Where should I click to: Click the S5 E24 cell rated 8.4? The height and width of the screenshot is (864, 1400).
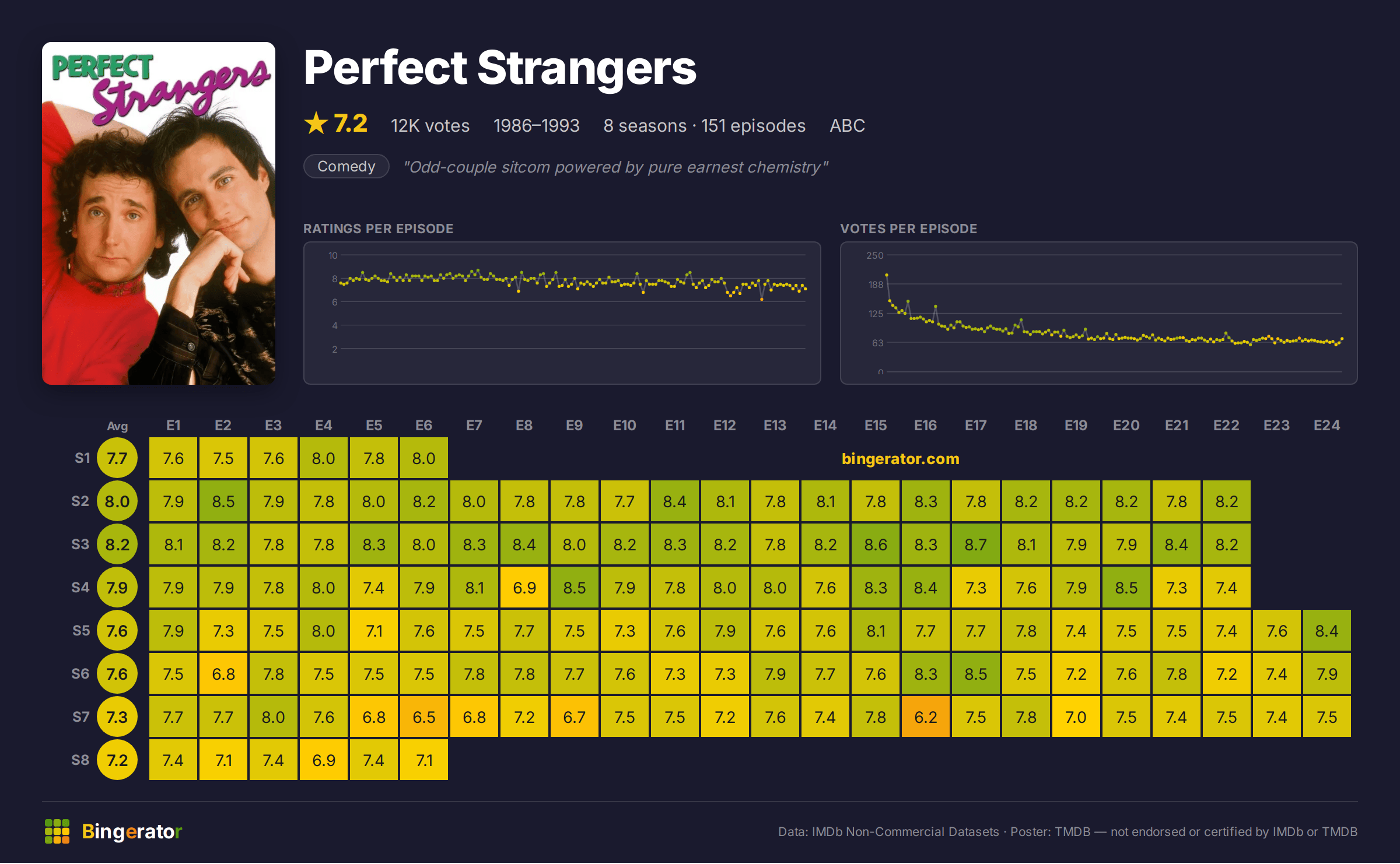tap(1327, 631)
